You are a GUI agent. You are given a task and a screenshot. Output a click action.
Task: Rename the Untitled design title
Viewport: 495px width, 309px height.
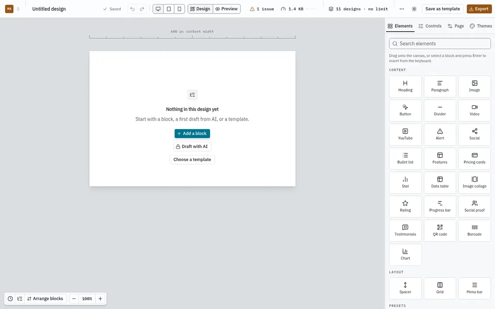[49, 9]
